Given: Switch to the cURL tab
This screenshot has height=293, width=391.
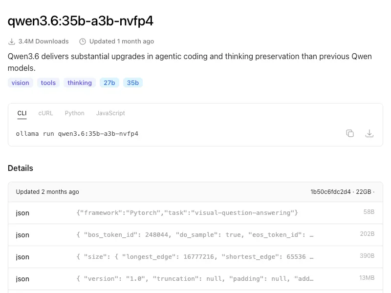Looking at the screenshot, I should (x=45, y=113).
